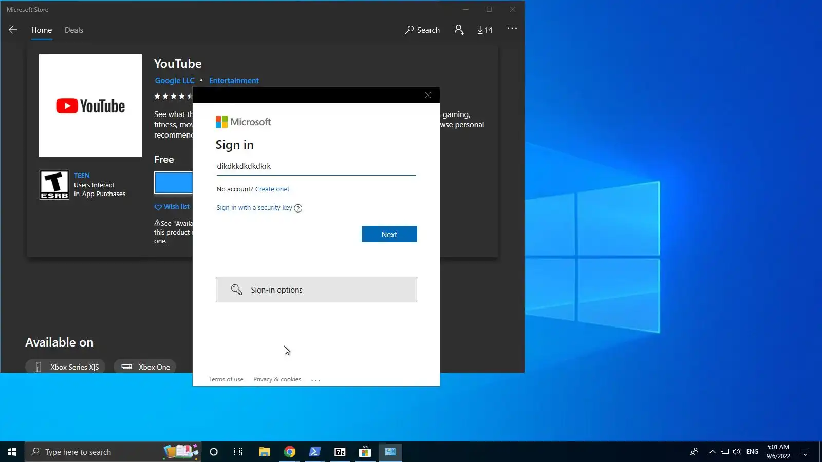Image resolution: width=822 pixels, height=462 pixels.
Task: Click the security key help question icon
Action: [298, 208]
